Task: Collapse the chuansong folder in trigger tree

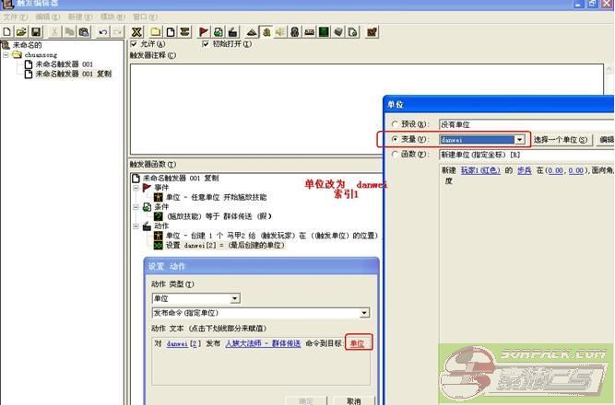Action: (x=6, y=54)
